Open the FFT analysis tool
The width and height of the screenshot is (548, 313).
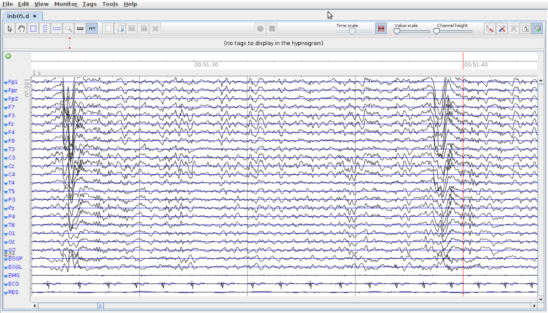tap(92, 28)
